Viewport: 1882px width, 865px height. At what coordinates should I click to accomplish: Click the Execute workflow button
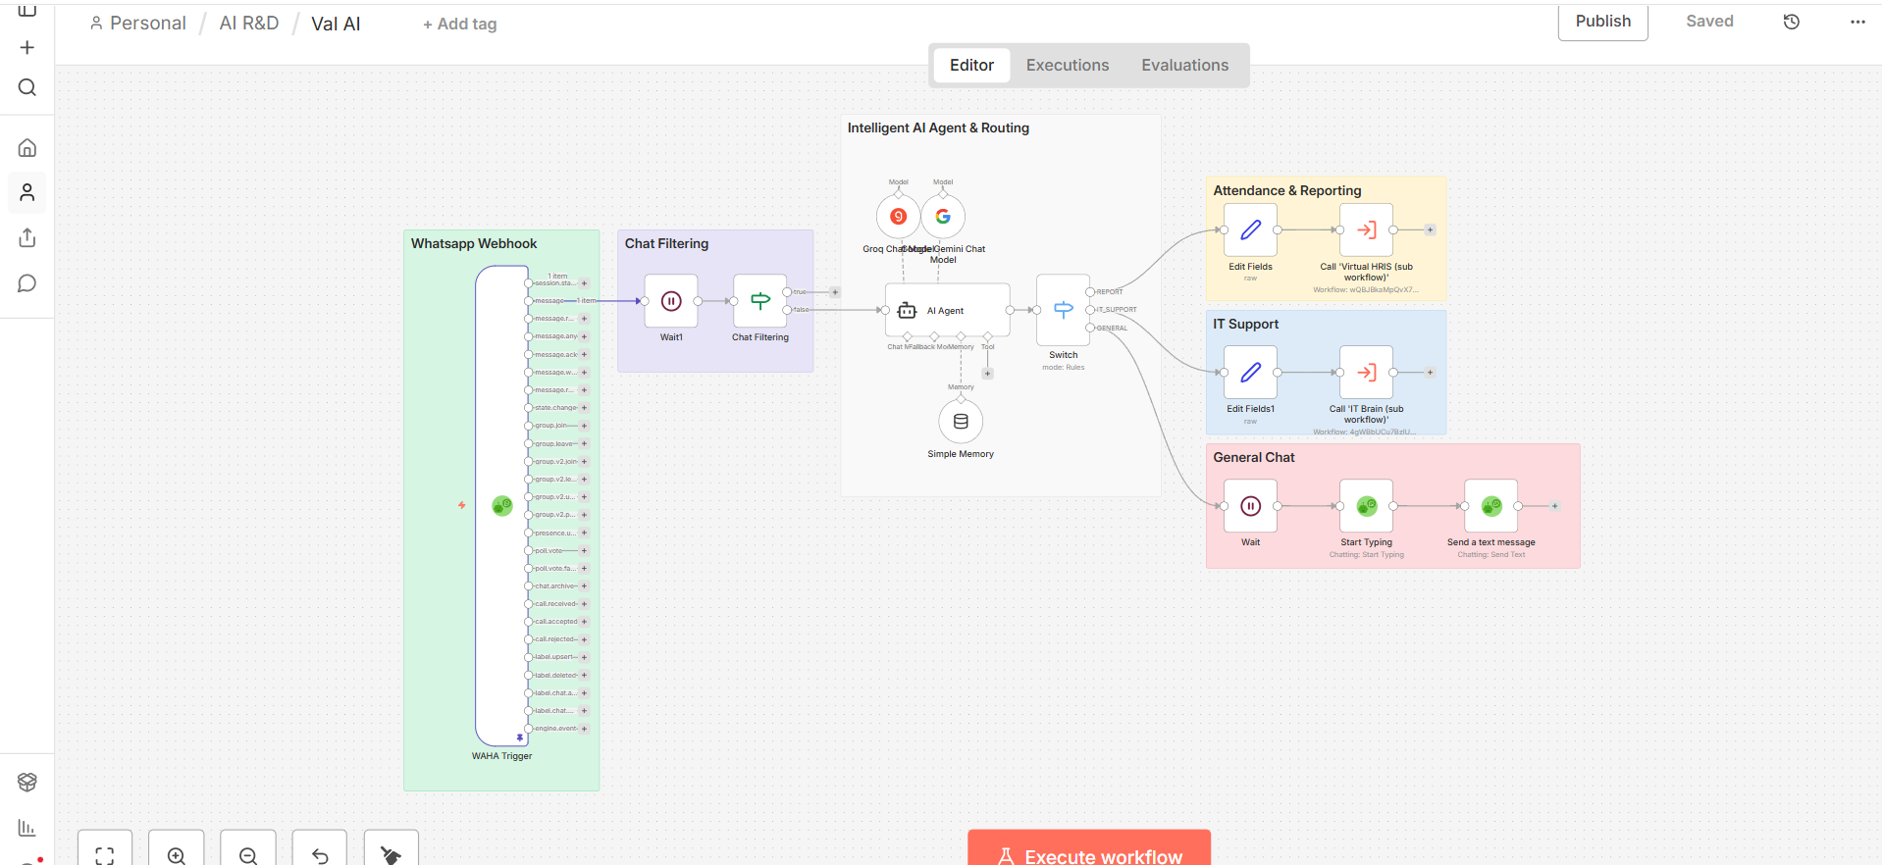(1089, 851)
